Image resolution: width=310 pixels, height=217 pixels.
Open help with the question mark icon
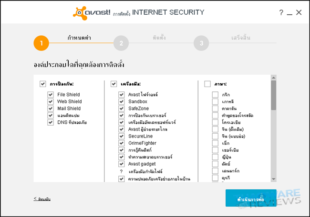point(281,13)
